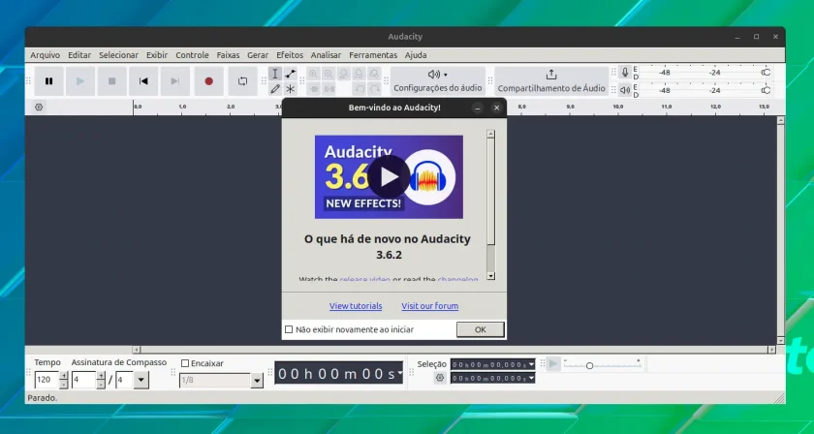Open the Exibir menu
This screenshot has width=814, height=434.
pyautogui.click(x=157, y=55)
